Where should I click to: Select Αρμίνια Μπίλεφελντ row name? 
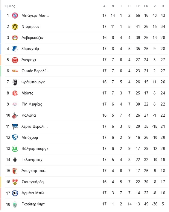click(x=35, y=193)
